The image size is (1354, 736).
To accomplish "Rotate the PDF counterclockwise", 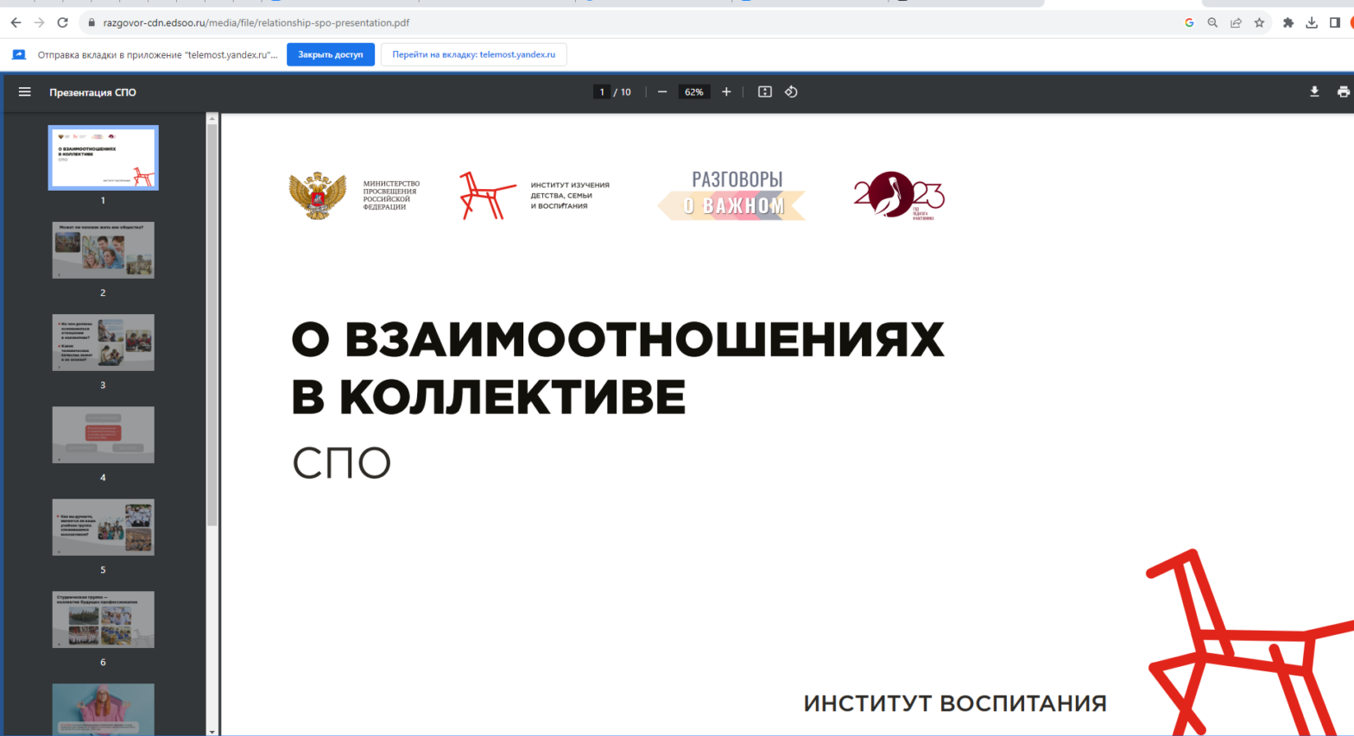I will click(791, 92).
